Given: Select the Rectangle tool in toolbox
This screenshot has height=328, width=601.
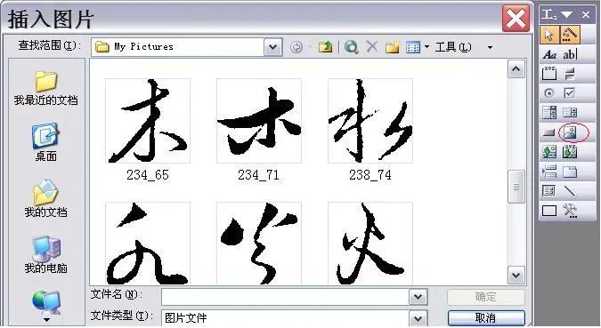Looking at the screenshot, I should click(x=549, y=211).
